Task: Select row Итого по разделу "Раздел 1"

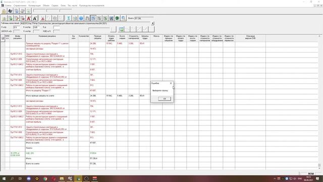Action: pos(159,92)
